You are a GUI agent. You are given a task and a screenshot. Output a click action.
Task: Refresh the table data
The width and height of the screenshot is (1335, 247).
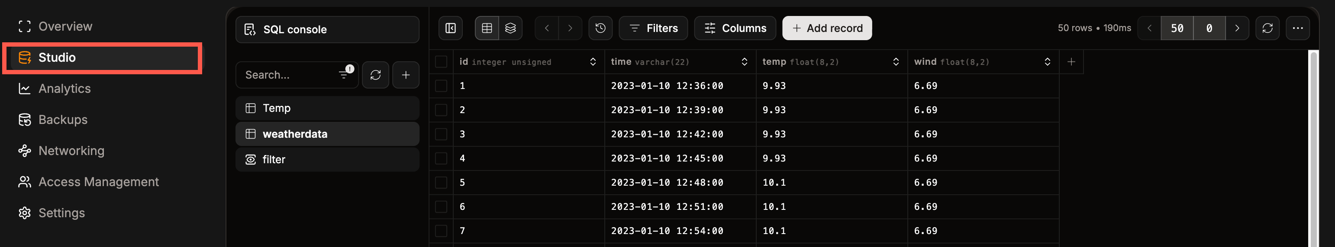pyautogui.click(x=1267, y=28)
